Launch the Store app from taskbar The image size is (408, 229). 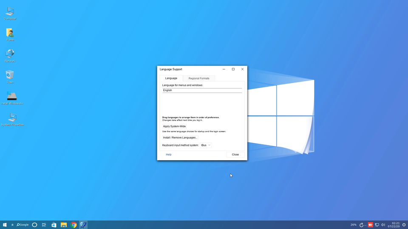54,225
